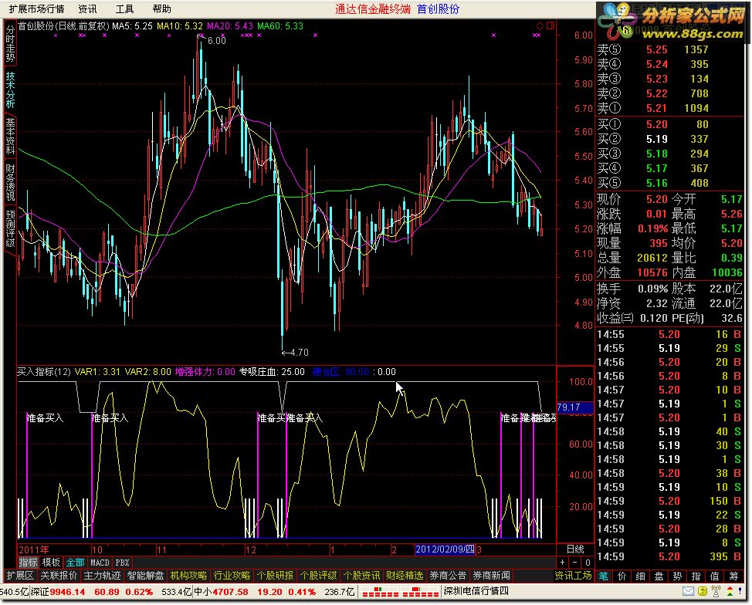Viewport: 752px width, 605px height.
Task: Open 财务透视 side tab
Action: tap(10, 182)
